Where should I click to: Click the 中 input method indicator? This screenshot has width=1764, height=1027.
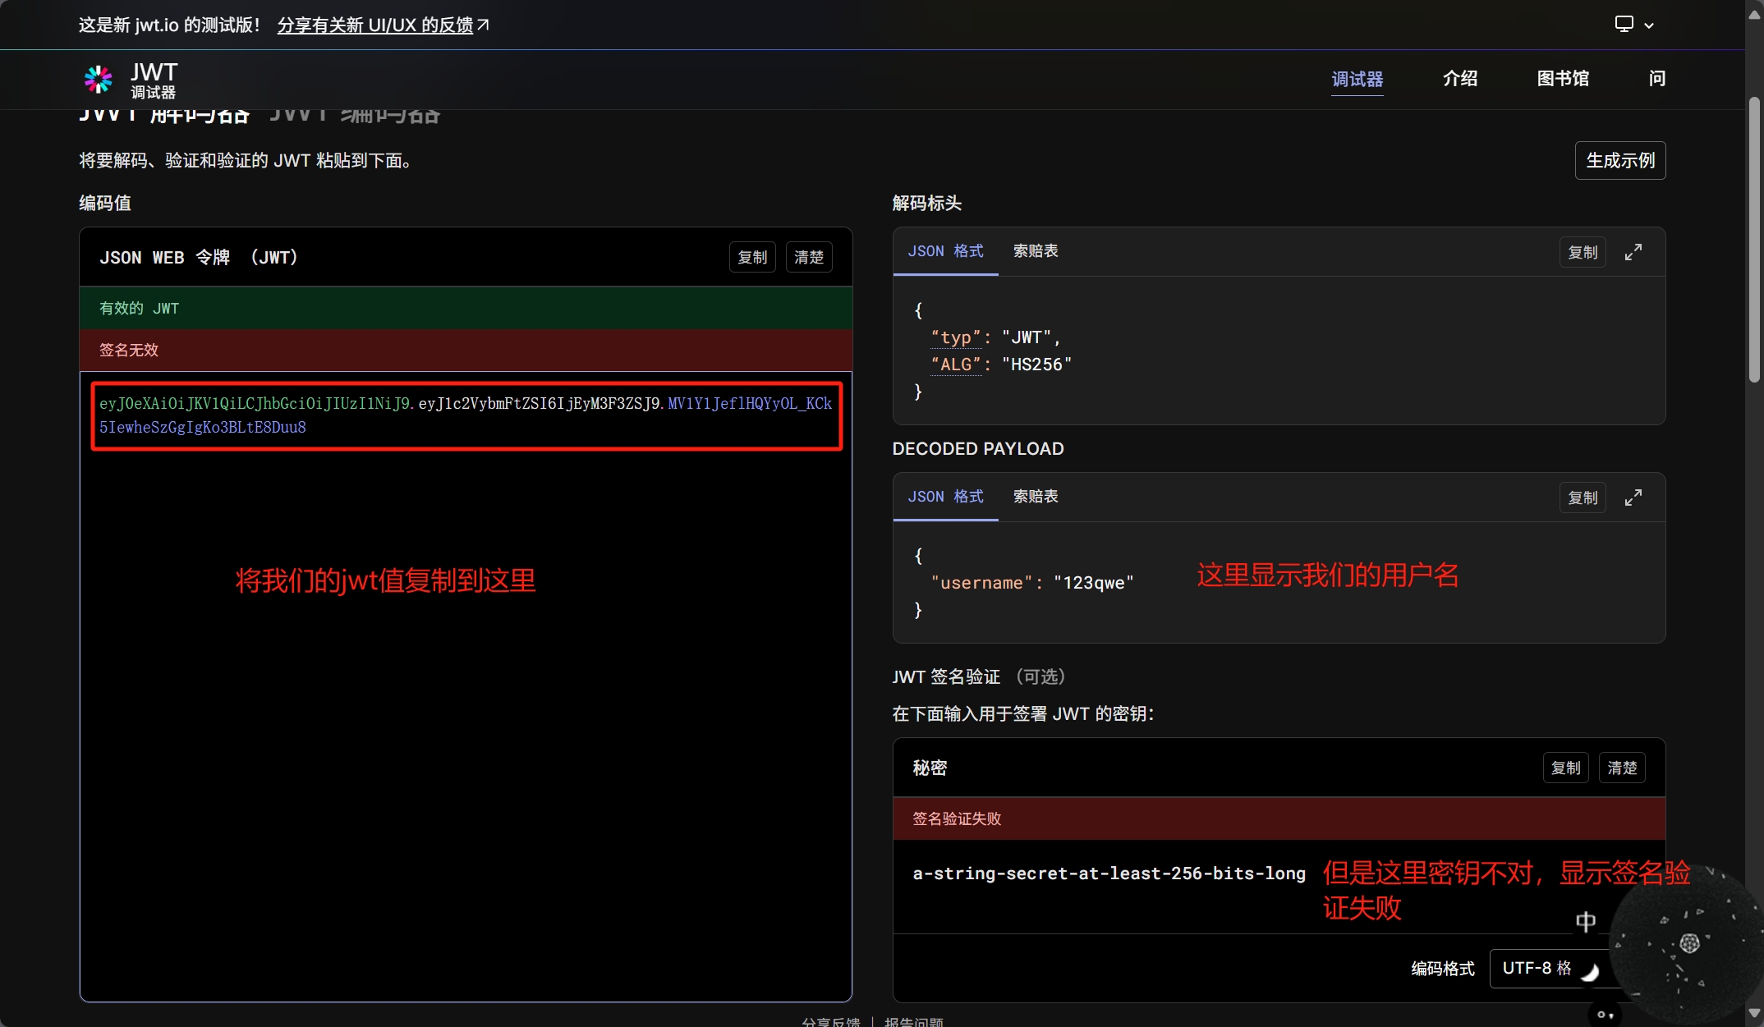(x=1585, y=921)
